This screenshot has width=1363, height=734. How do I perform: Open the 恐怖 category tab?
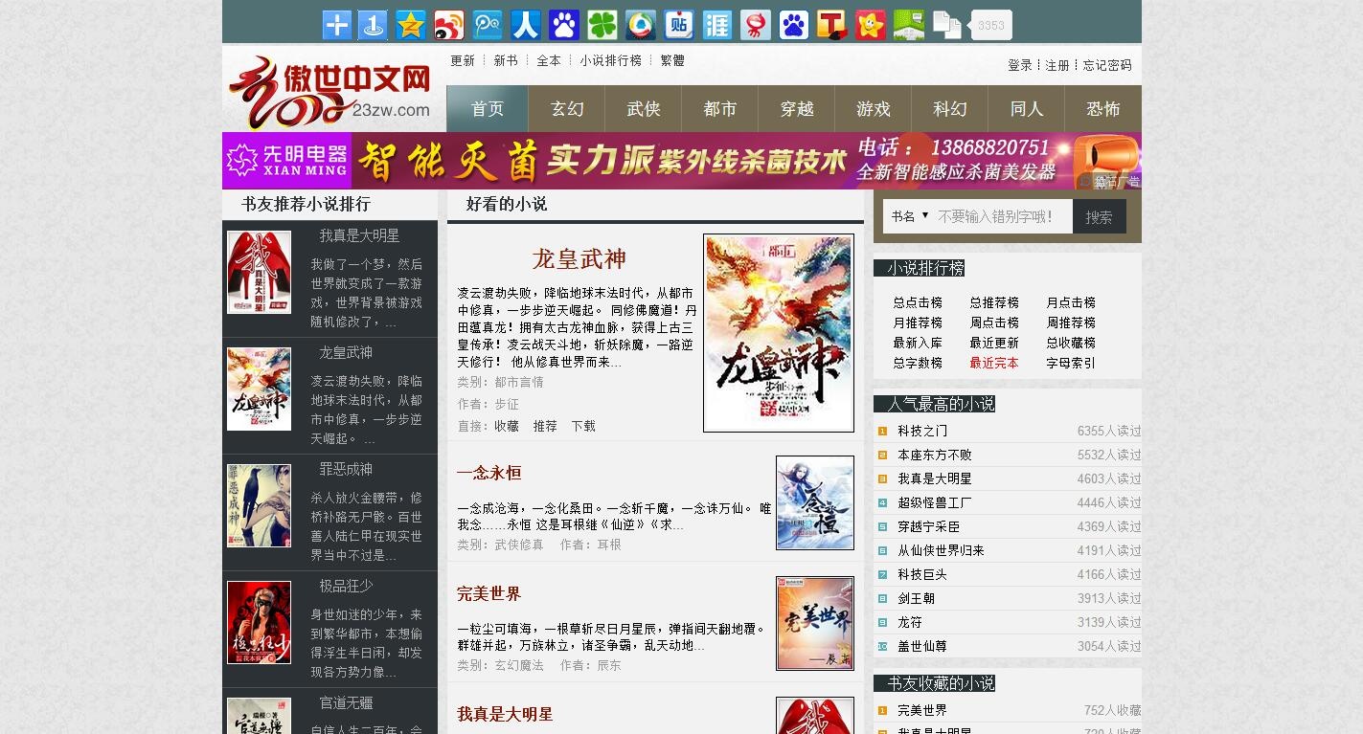pos(1103,109)
